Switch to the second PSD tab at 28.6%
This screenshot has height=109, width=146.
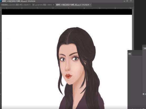42,5
